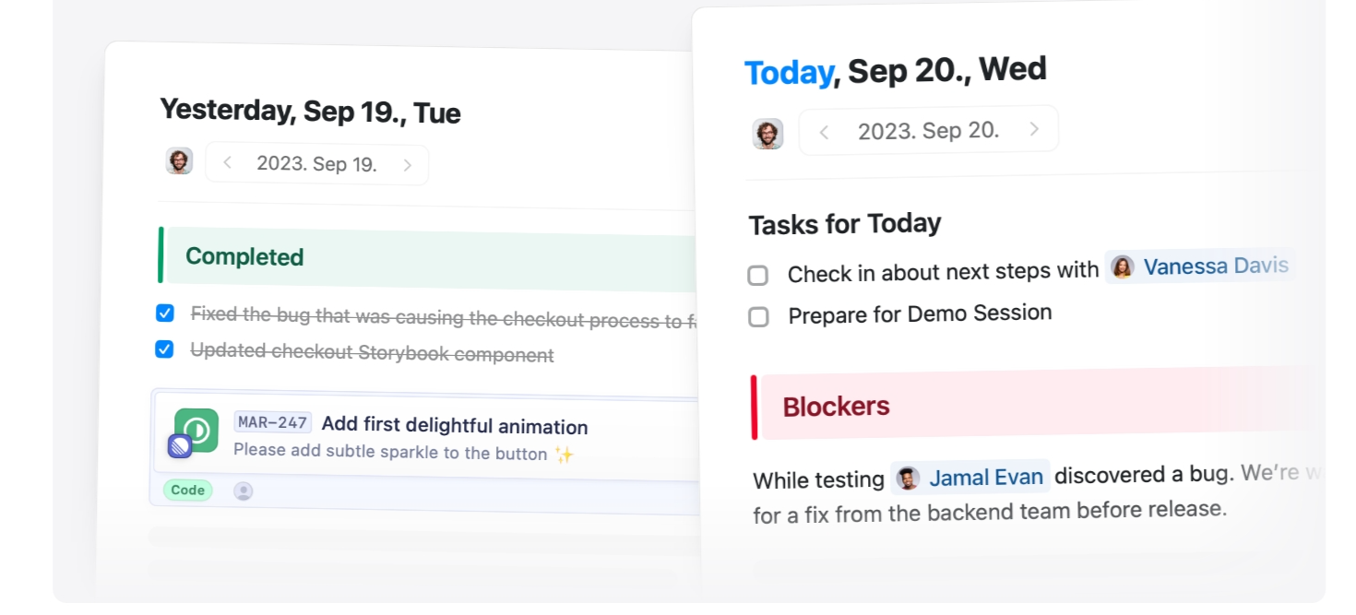Go to next day from Sep 20
This screenshot has height=615, width=1356.
[1034, 129]
